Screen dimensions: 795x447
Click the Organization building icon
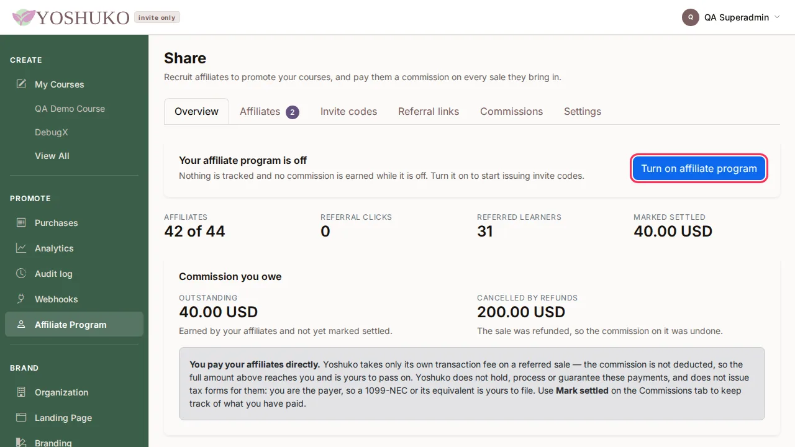pyautogui.click(x=21, y=392)
